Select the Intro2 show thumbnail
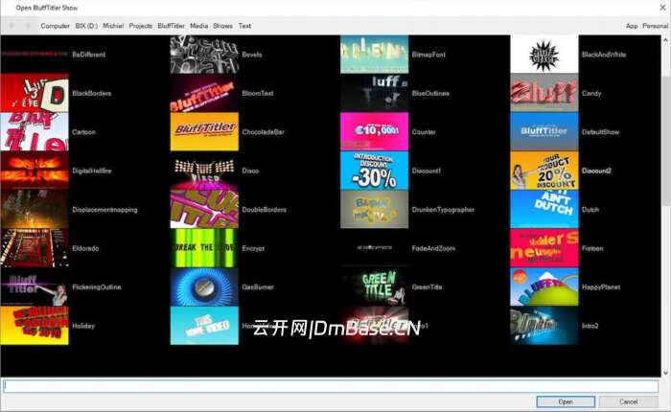Screen dimensions: 671x412 click(544, 326)
